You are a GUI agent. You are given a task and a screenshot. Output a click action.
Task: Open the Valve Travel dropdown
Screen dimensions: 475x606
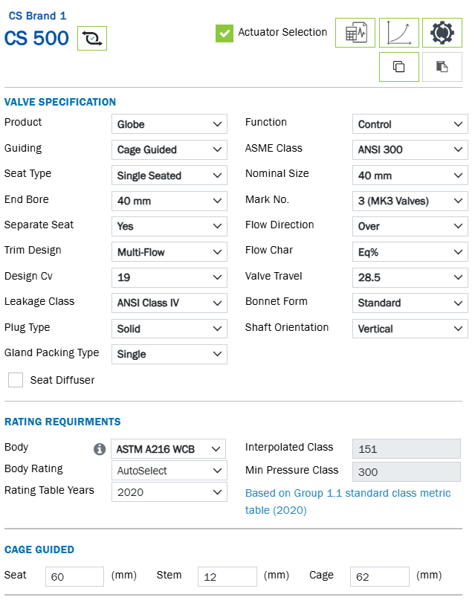pyautogui.click(x=410, y=277)
